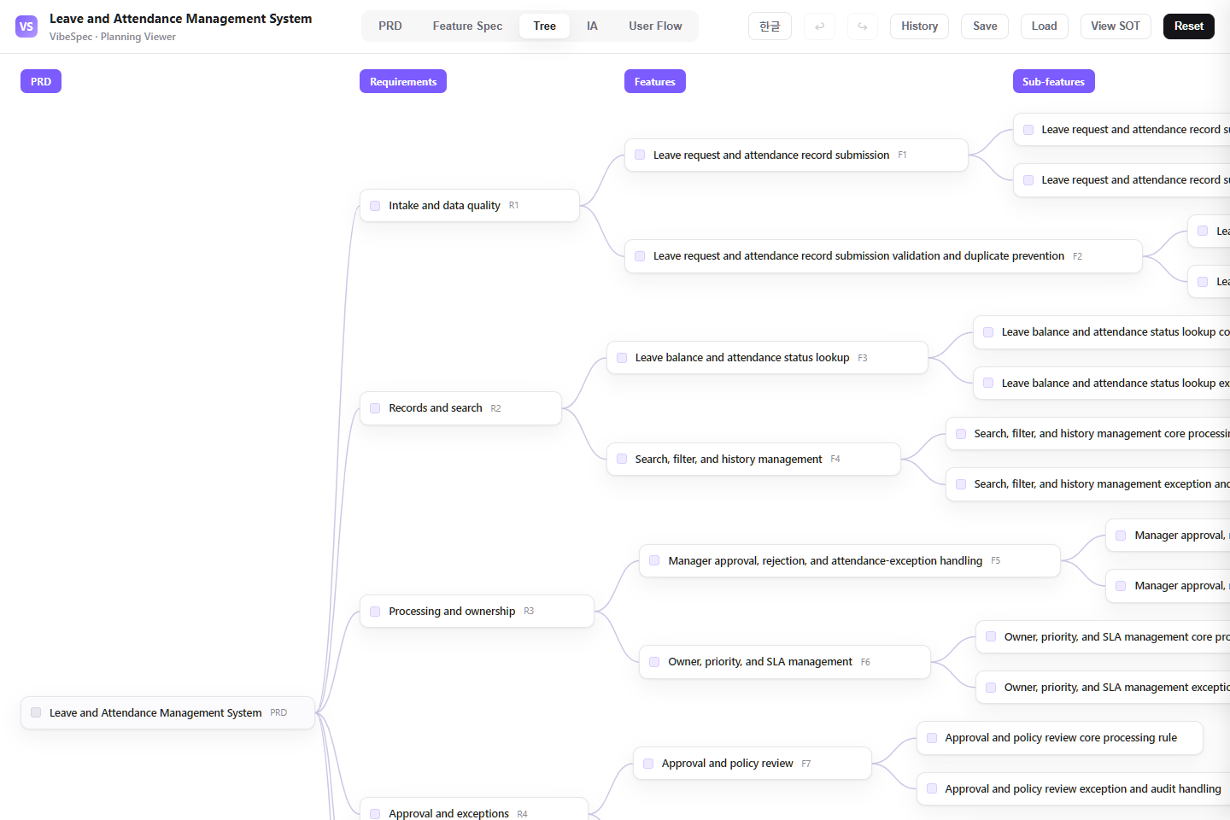1230x820 pixels.
Task: Open the PRD tab
Action: [x=390, y=26]
